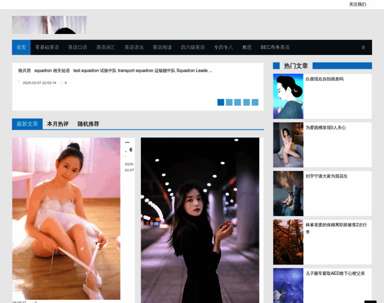384x303 pixels.
Task: Open the BEC商务英语 menu item
Action: click(x=275, y=47)
